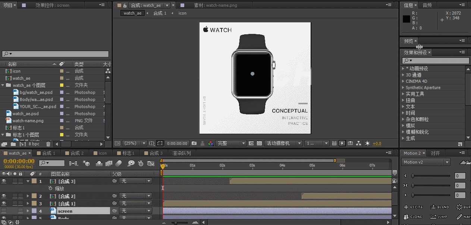This screenshot has width=471, height=225.
Task: Switch to 音频 panel tab
Action: 427,5
